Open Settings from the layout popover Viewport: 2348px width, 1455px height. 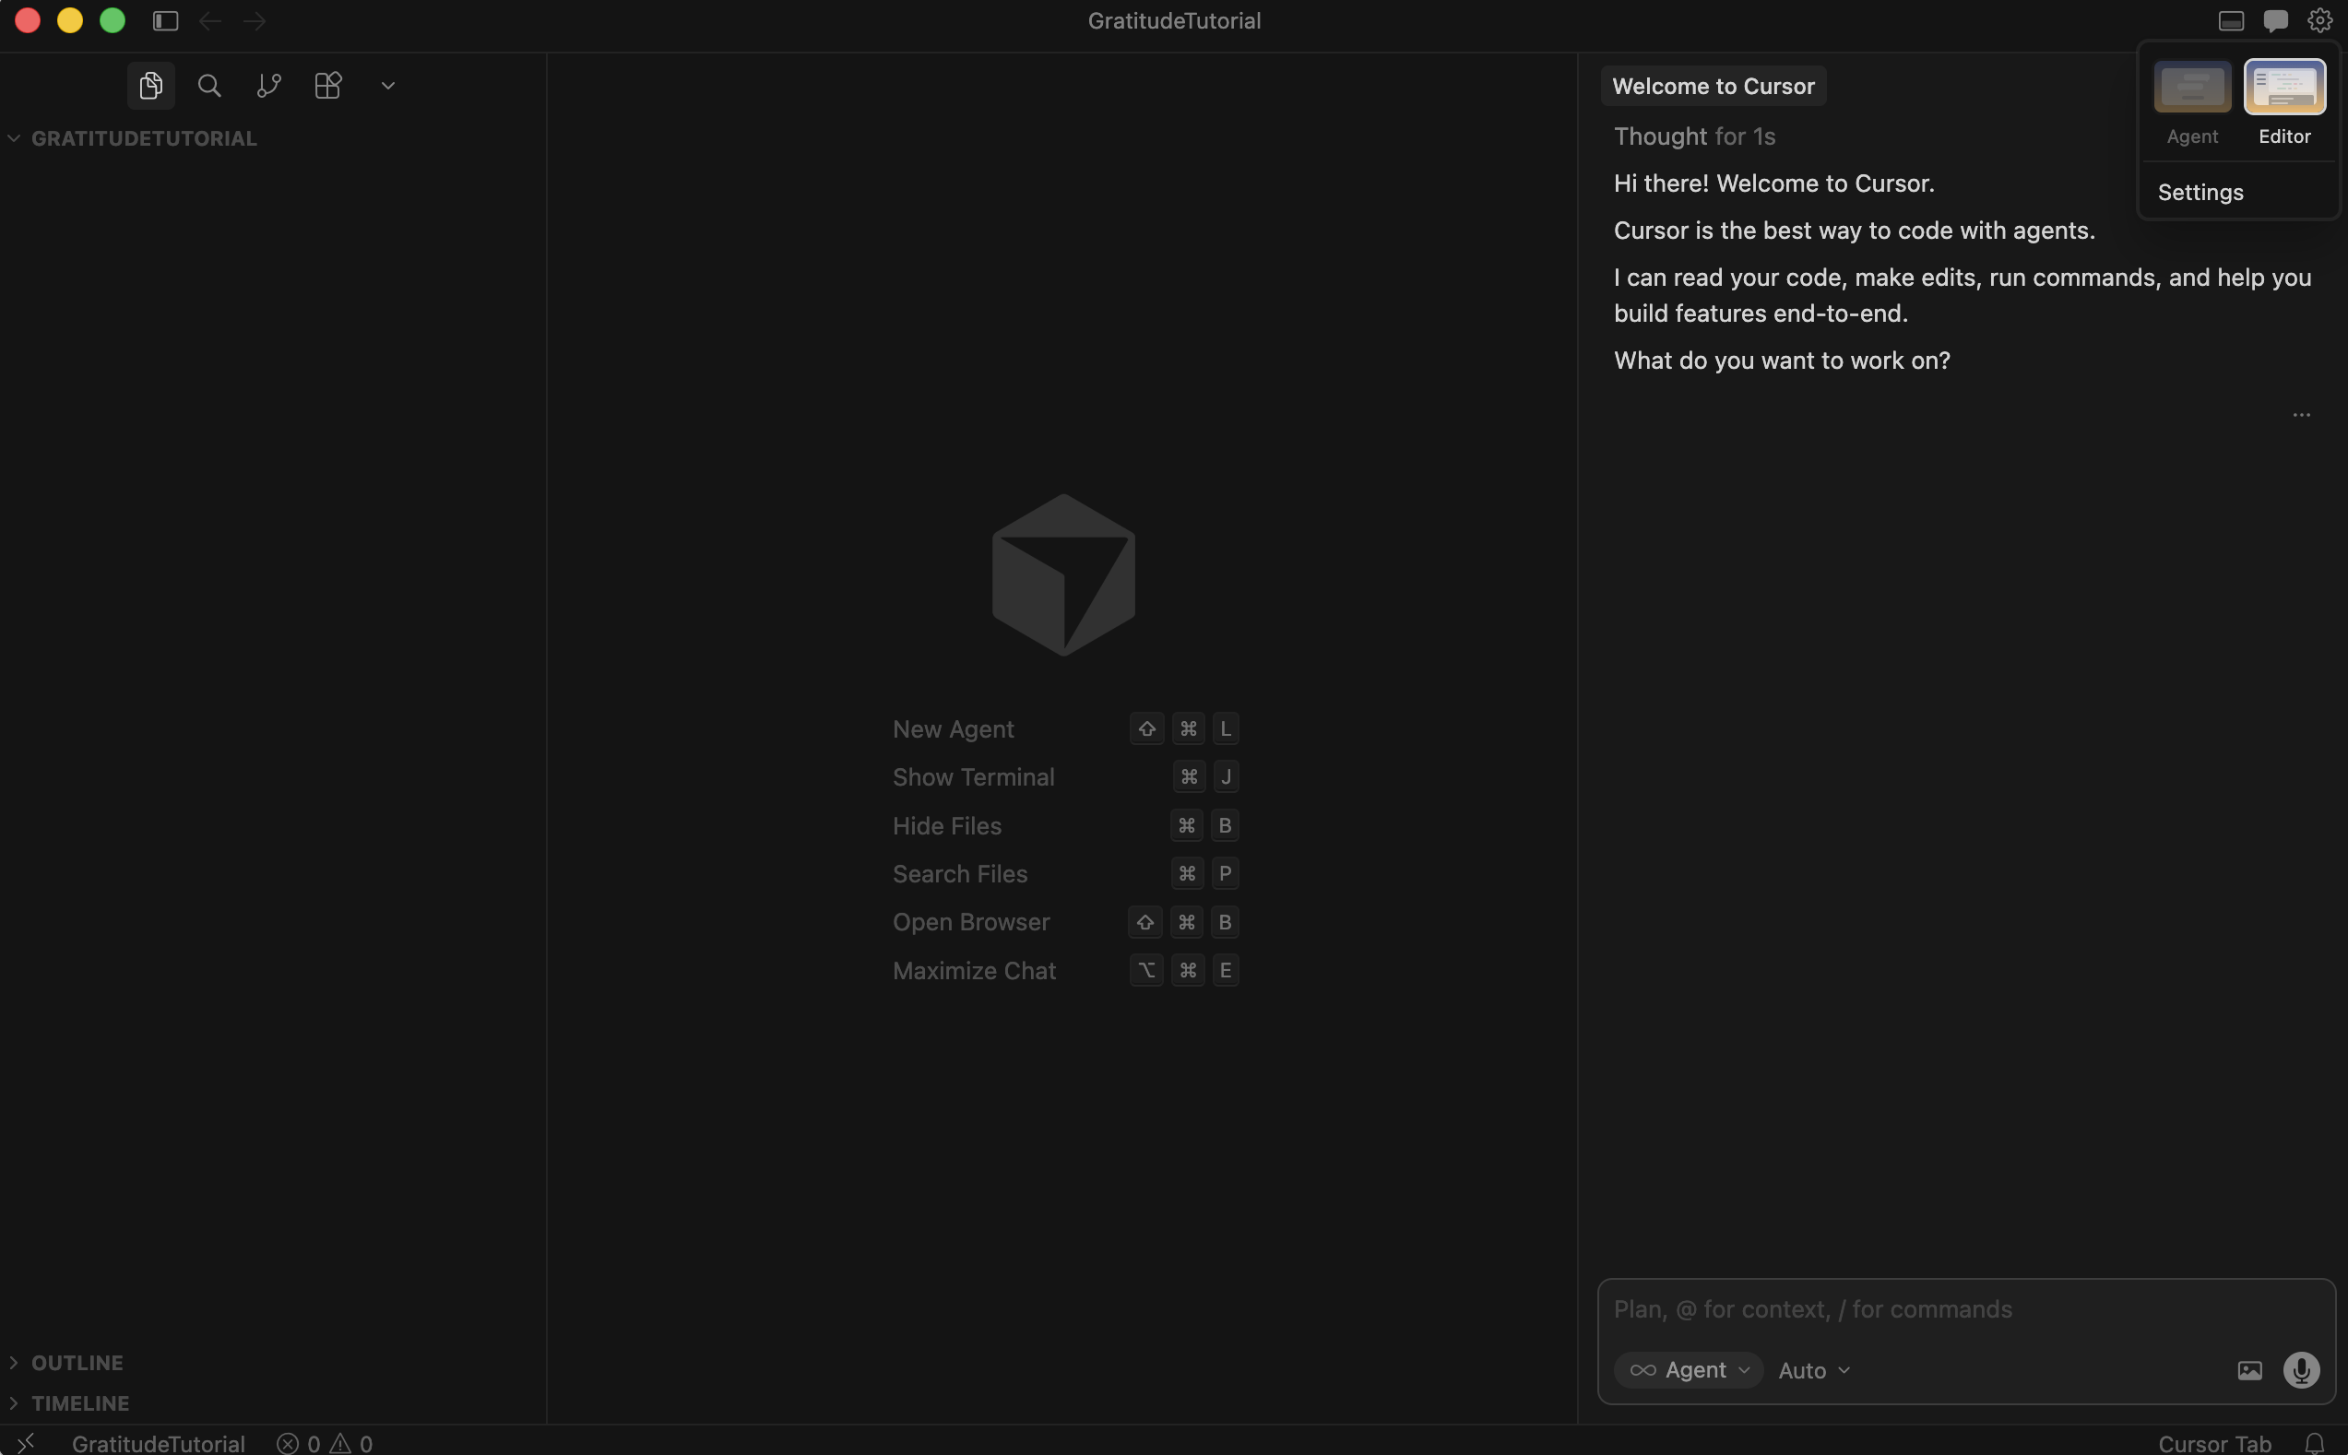pyautogui.click(x=2200, y=192)
